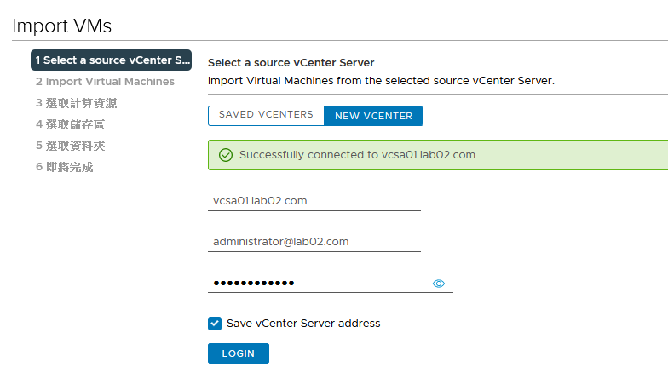The image size is (668, 379).
Task: Open step 2 Import Virtual Machines
Action: click(x=105, y=82)
